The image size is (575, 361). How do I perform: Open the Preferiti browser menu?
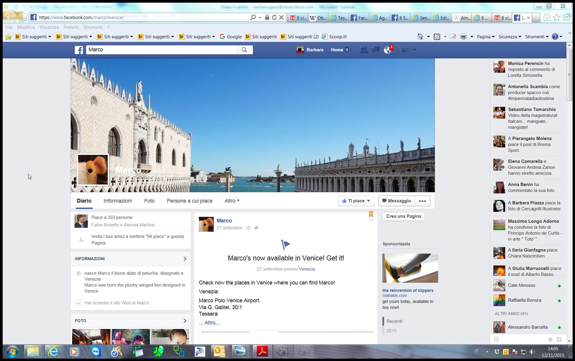(x=71, y=27)
